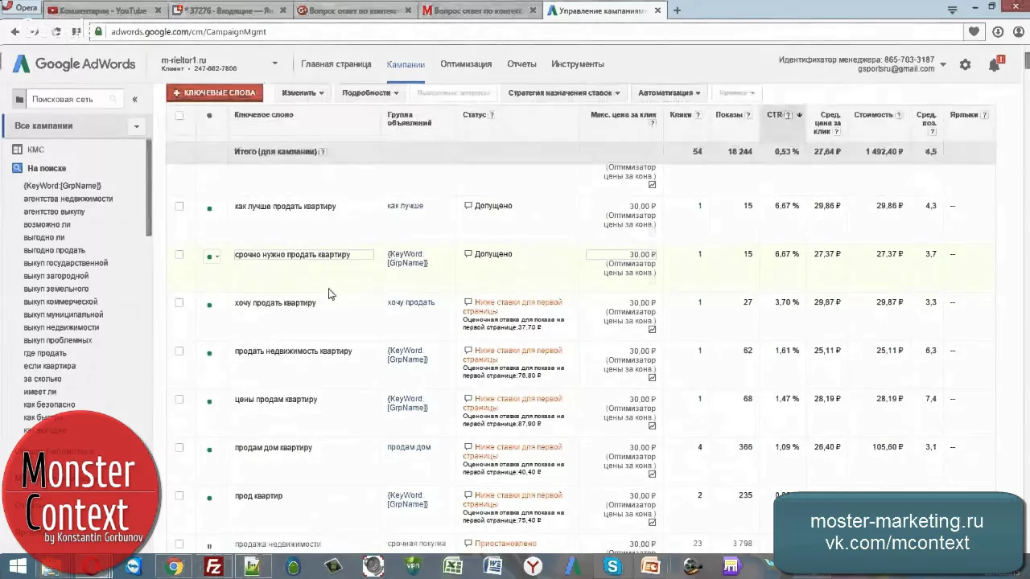
Task: Open the browser downloads icon
Action: click(x=998, y=31)
